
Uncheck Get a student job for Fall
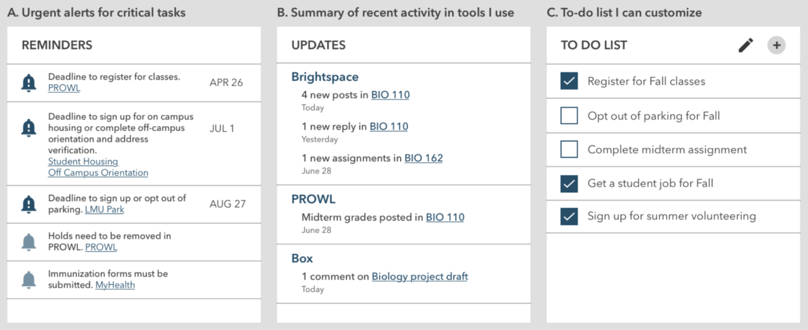[569, 183]
